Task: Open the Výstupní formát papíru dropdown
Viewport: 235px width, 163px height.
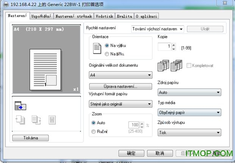Action: 121,104
